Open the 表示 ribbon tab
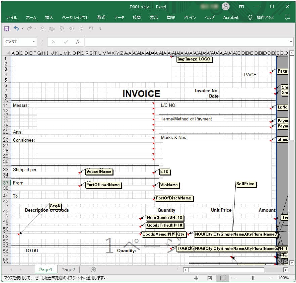The height and width of the screenshot is (283, 296). pyautogui.click(x=154, y=18)
